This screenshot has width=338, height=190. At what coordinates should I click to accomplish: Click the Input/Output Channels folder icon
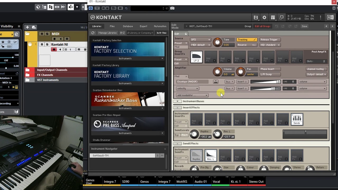pos(27,70)
